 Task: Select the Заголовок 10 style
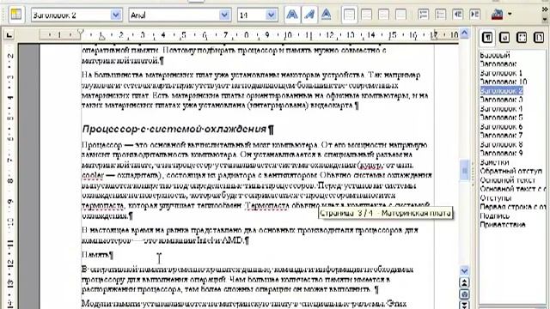(x=504, y=82)
